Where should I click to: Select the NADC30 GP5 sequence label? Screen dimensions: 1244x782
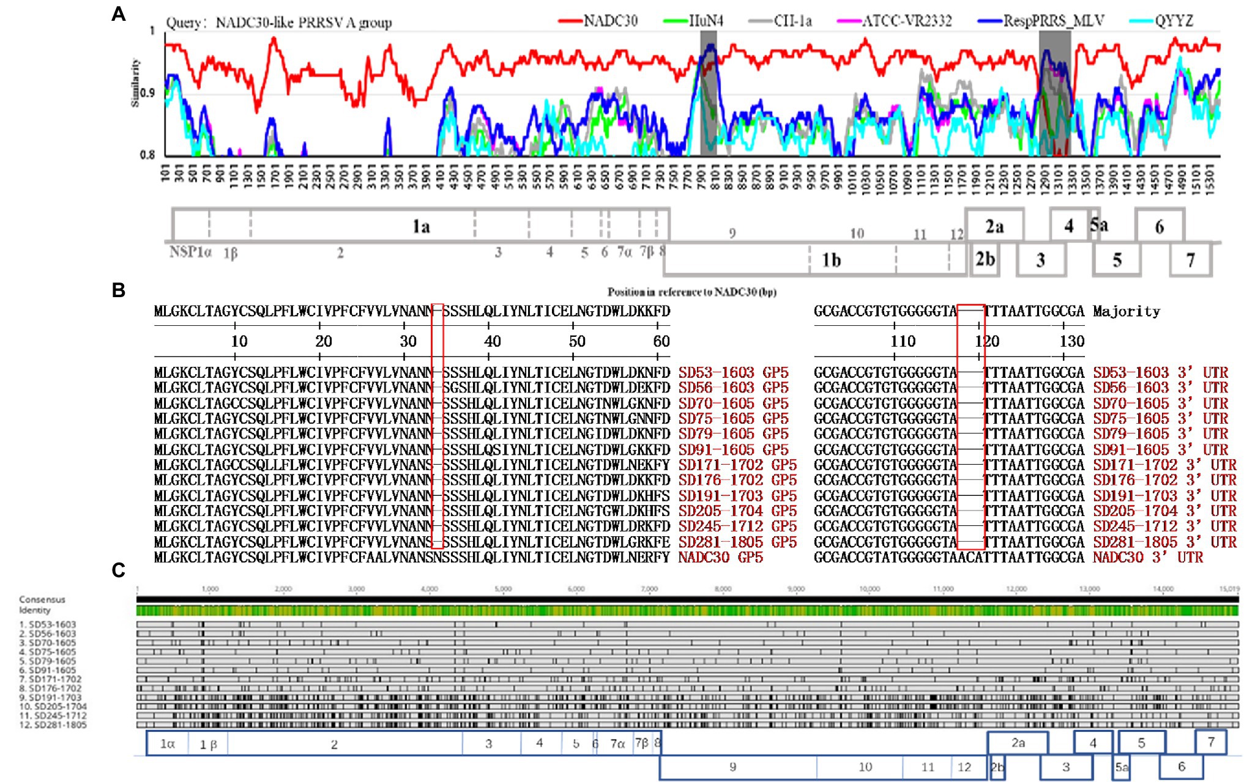[x=720, y=557]
